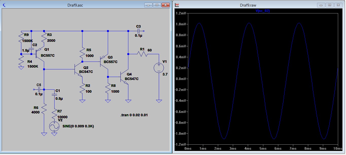This screenshot has height=155, width=346.
Task: Select the C3 capacitor symbol
Action: tap(138, 31)
